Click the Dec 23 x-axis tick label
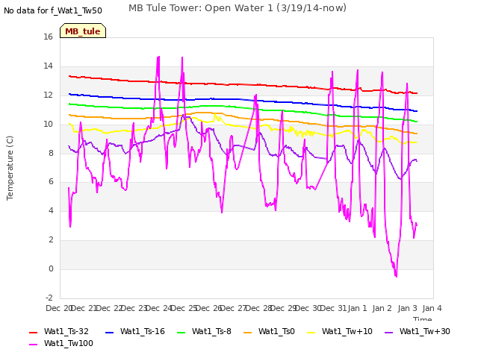The image size is (478, 358). click(x=134, y=308)
